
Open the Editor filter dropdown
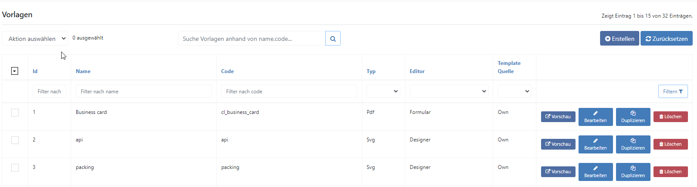(449, 91)
